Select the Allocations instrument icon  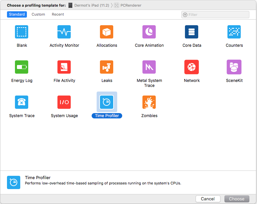click(x=107, y=32)
